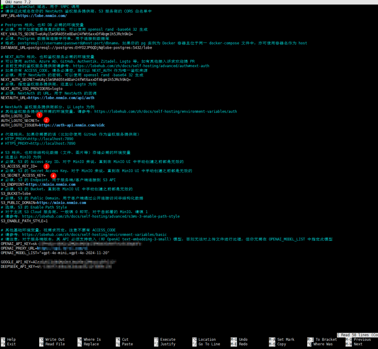Click the red number 3 marker
378x349 pixels.
point(46,166)
